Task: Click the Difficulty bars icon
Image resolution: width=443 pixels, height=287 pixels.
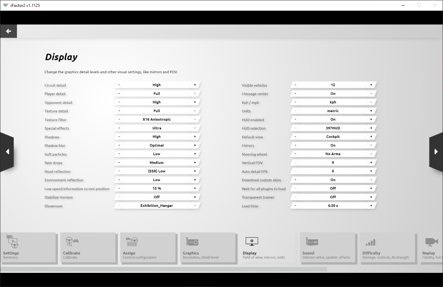Action: 370,243
